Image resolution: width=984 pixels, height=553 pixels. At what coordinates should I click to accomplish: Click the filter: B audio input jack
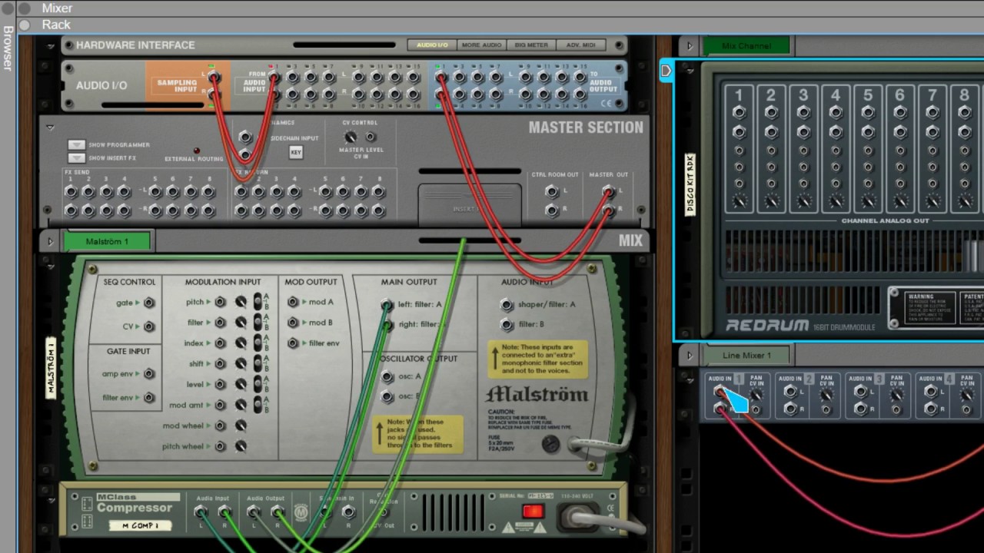point(507,324)
